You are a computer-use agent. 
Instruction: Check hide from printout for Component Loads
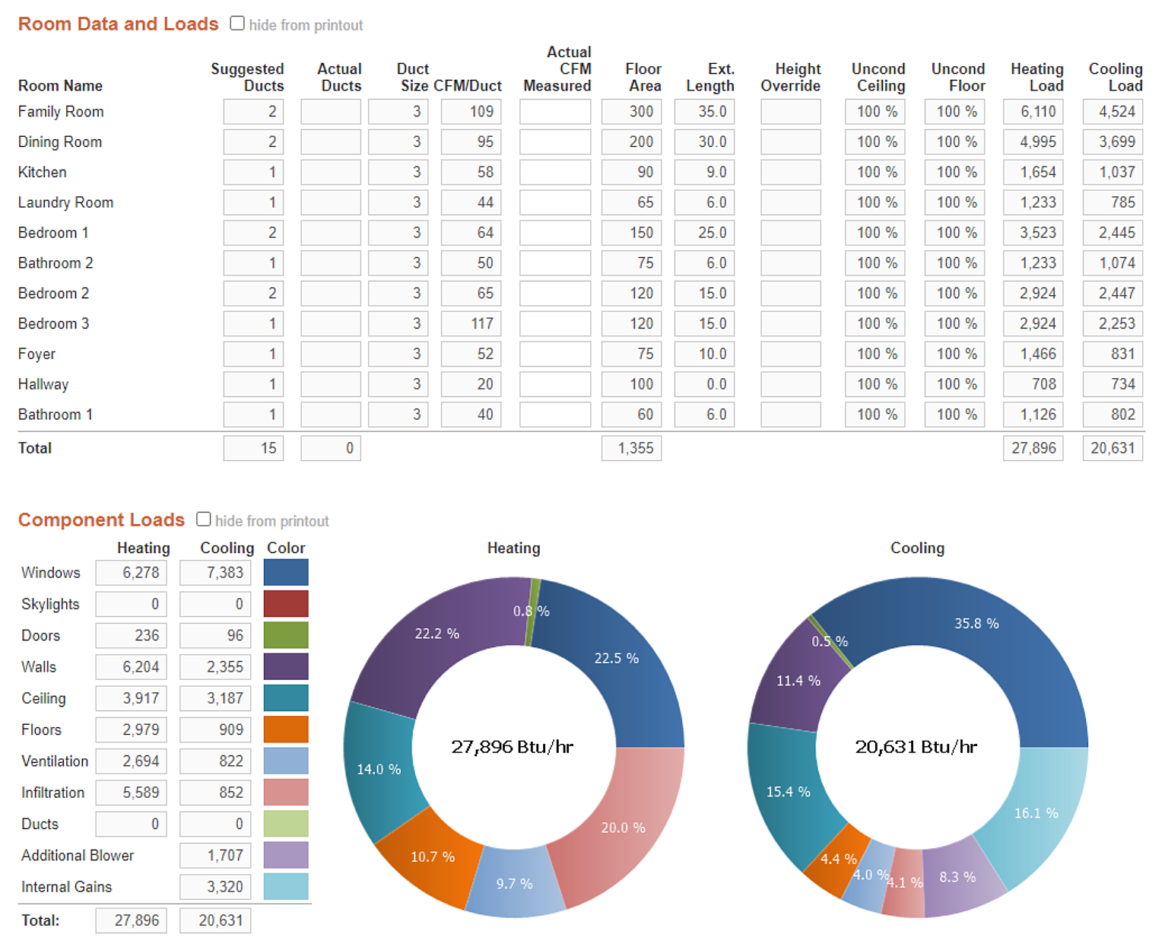pyautogui.click(x=203, y=520)
